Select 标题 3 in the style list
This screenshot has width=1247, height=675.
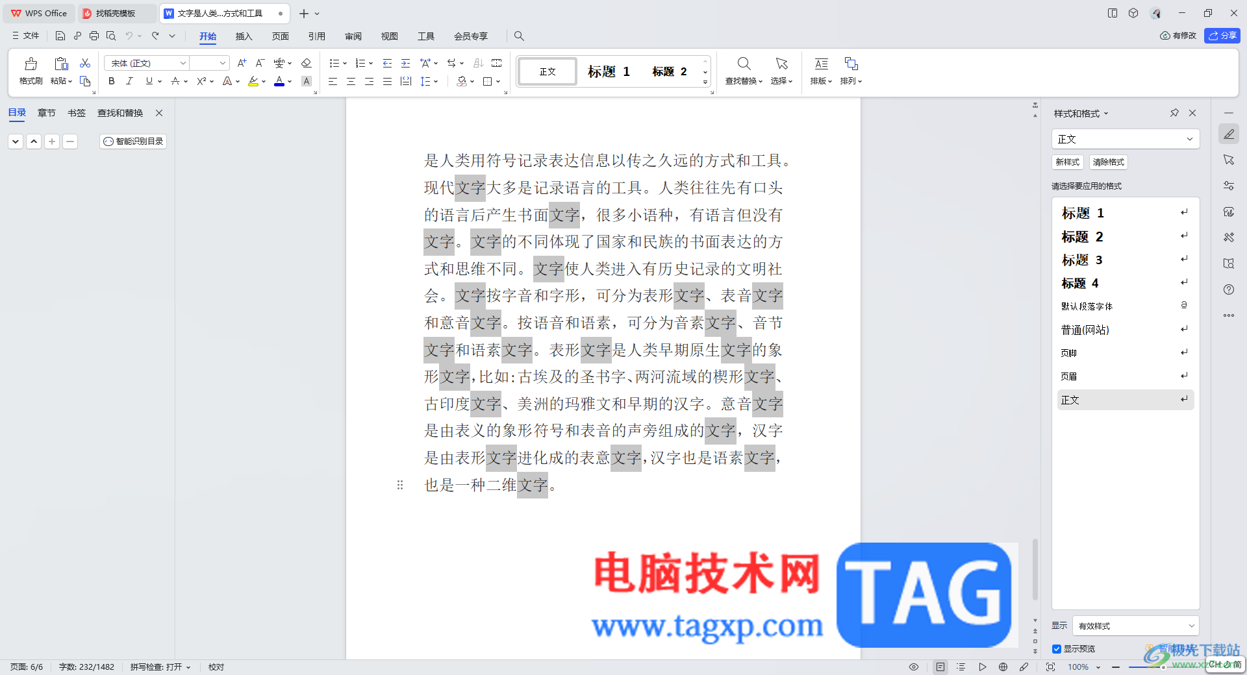1125,260
